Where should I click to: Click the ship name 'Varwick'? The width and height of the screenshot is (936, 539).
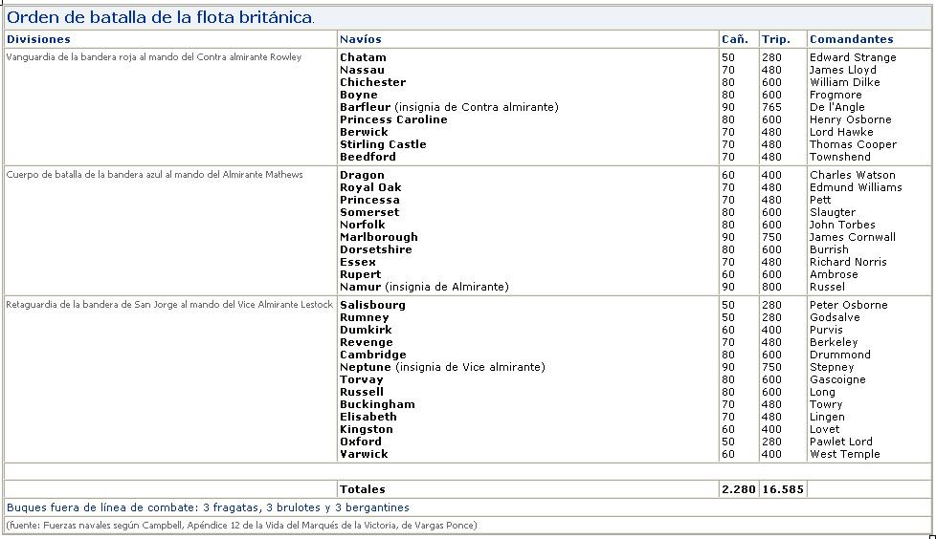click(x=364, y=454)
